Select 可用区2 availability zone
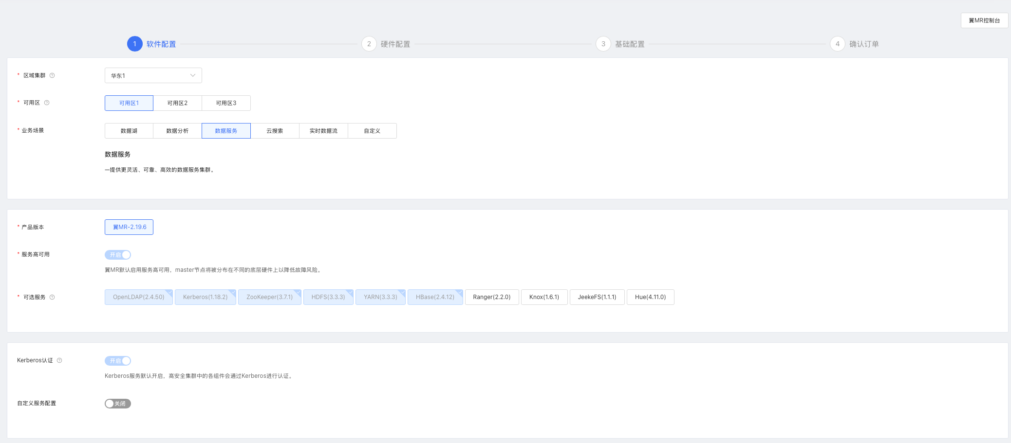Viewport: 1011px width, 443px height. (x=177, y=103)
